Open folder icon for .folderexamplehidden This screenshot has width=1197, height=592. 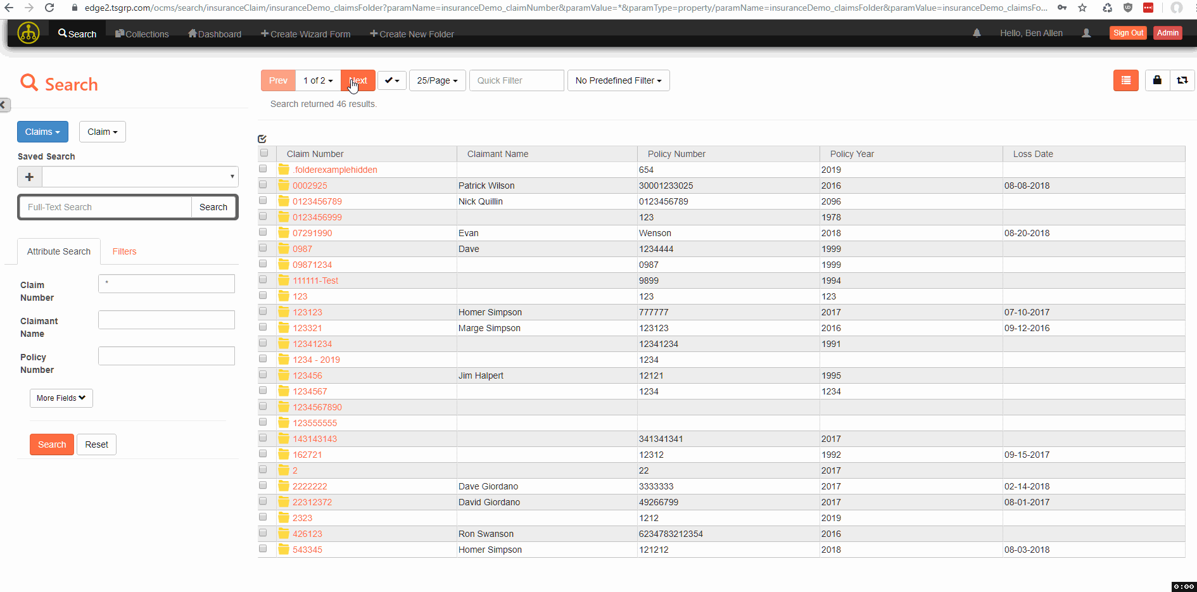click(x=284, y=170)
